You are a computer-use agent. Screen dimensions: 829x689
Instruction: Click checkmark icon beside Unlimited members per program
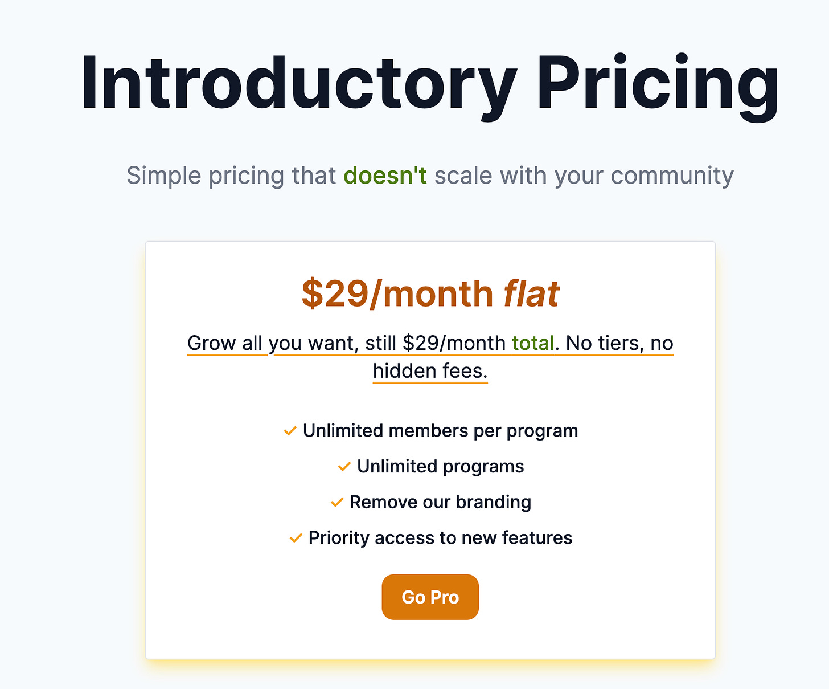[290, 431]
